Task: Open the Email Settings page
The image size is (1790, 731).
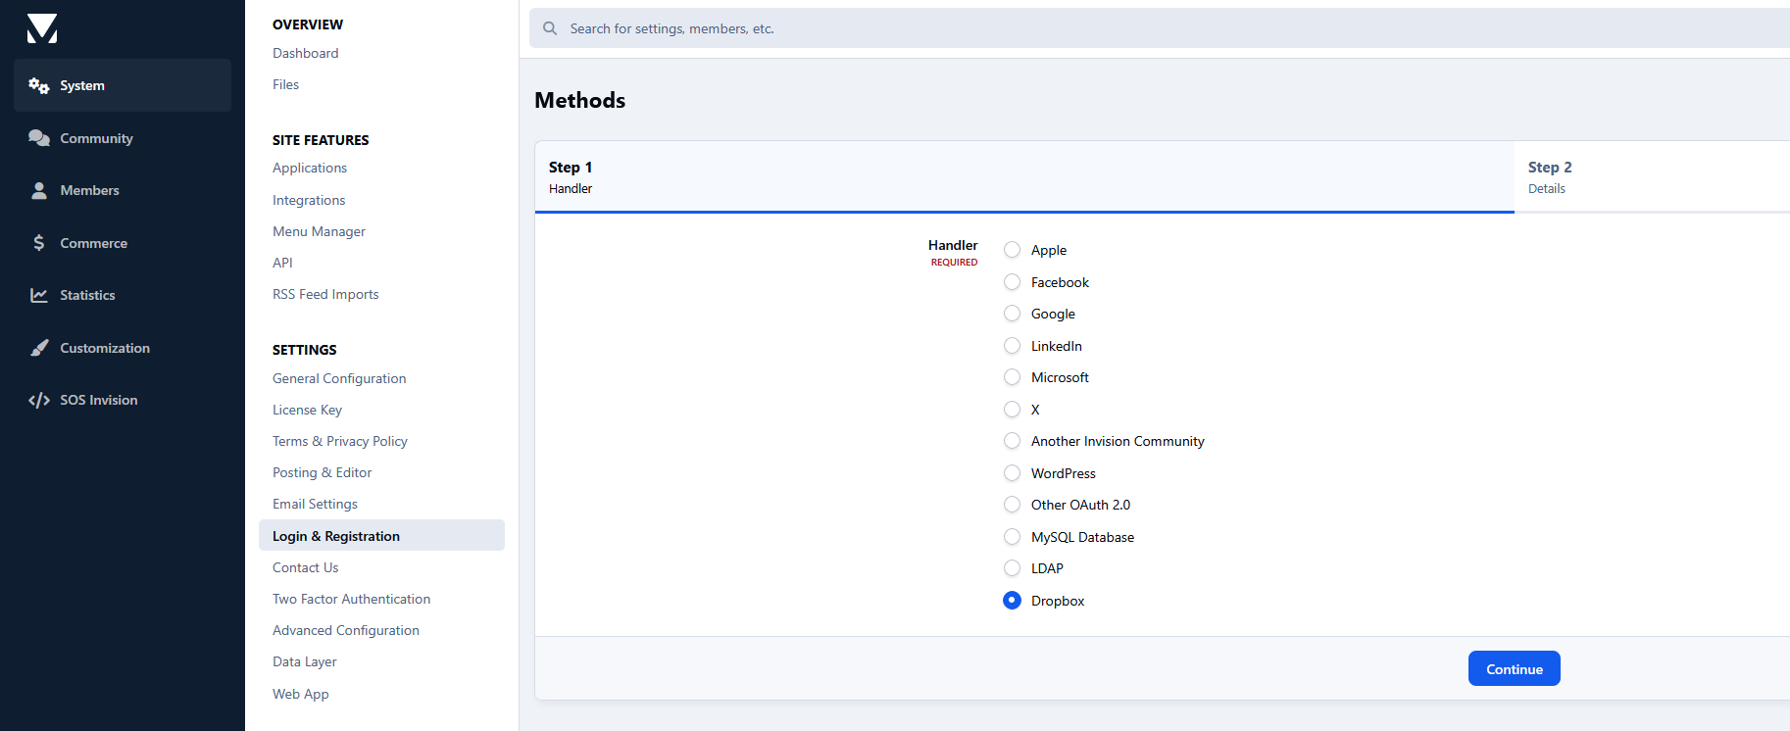Action: pyautogui.click(x=315, y=504)
